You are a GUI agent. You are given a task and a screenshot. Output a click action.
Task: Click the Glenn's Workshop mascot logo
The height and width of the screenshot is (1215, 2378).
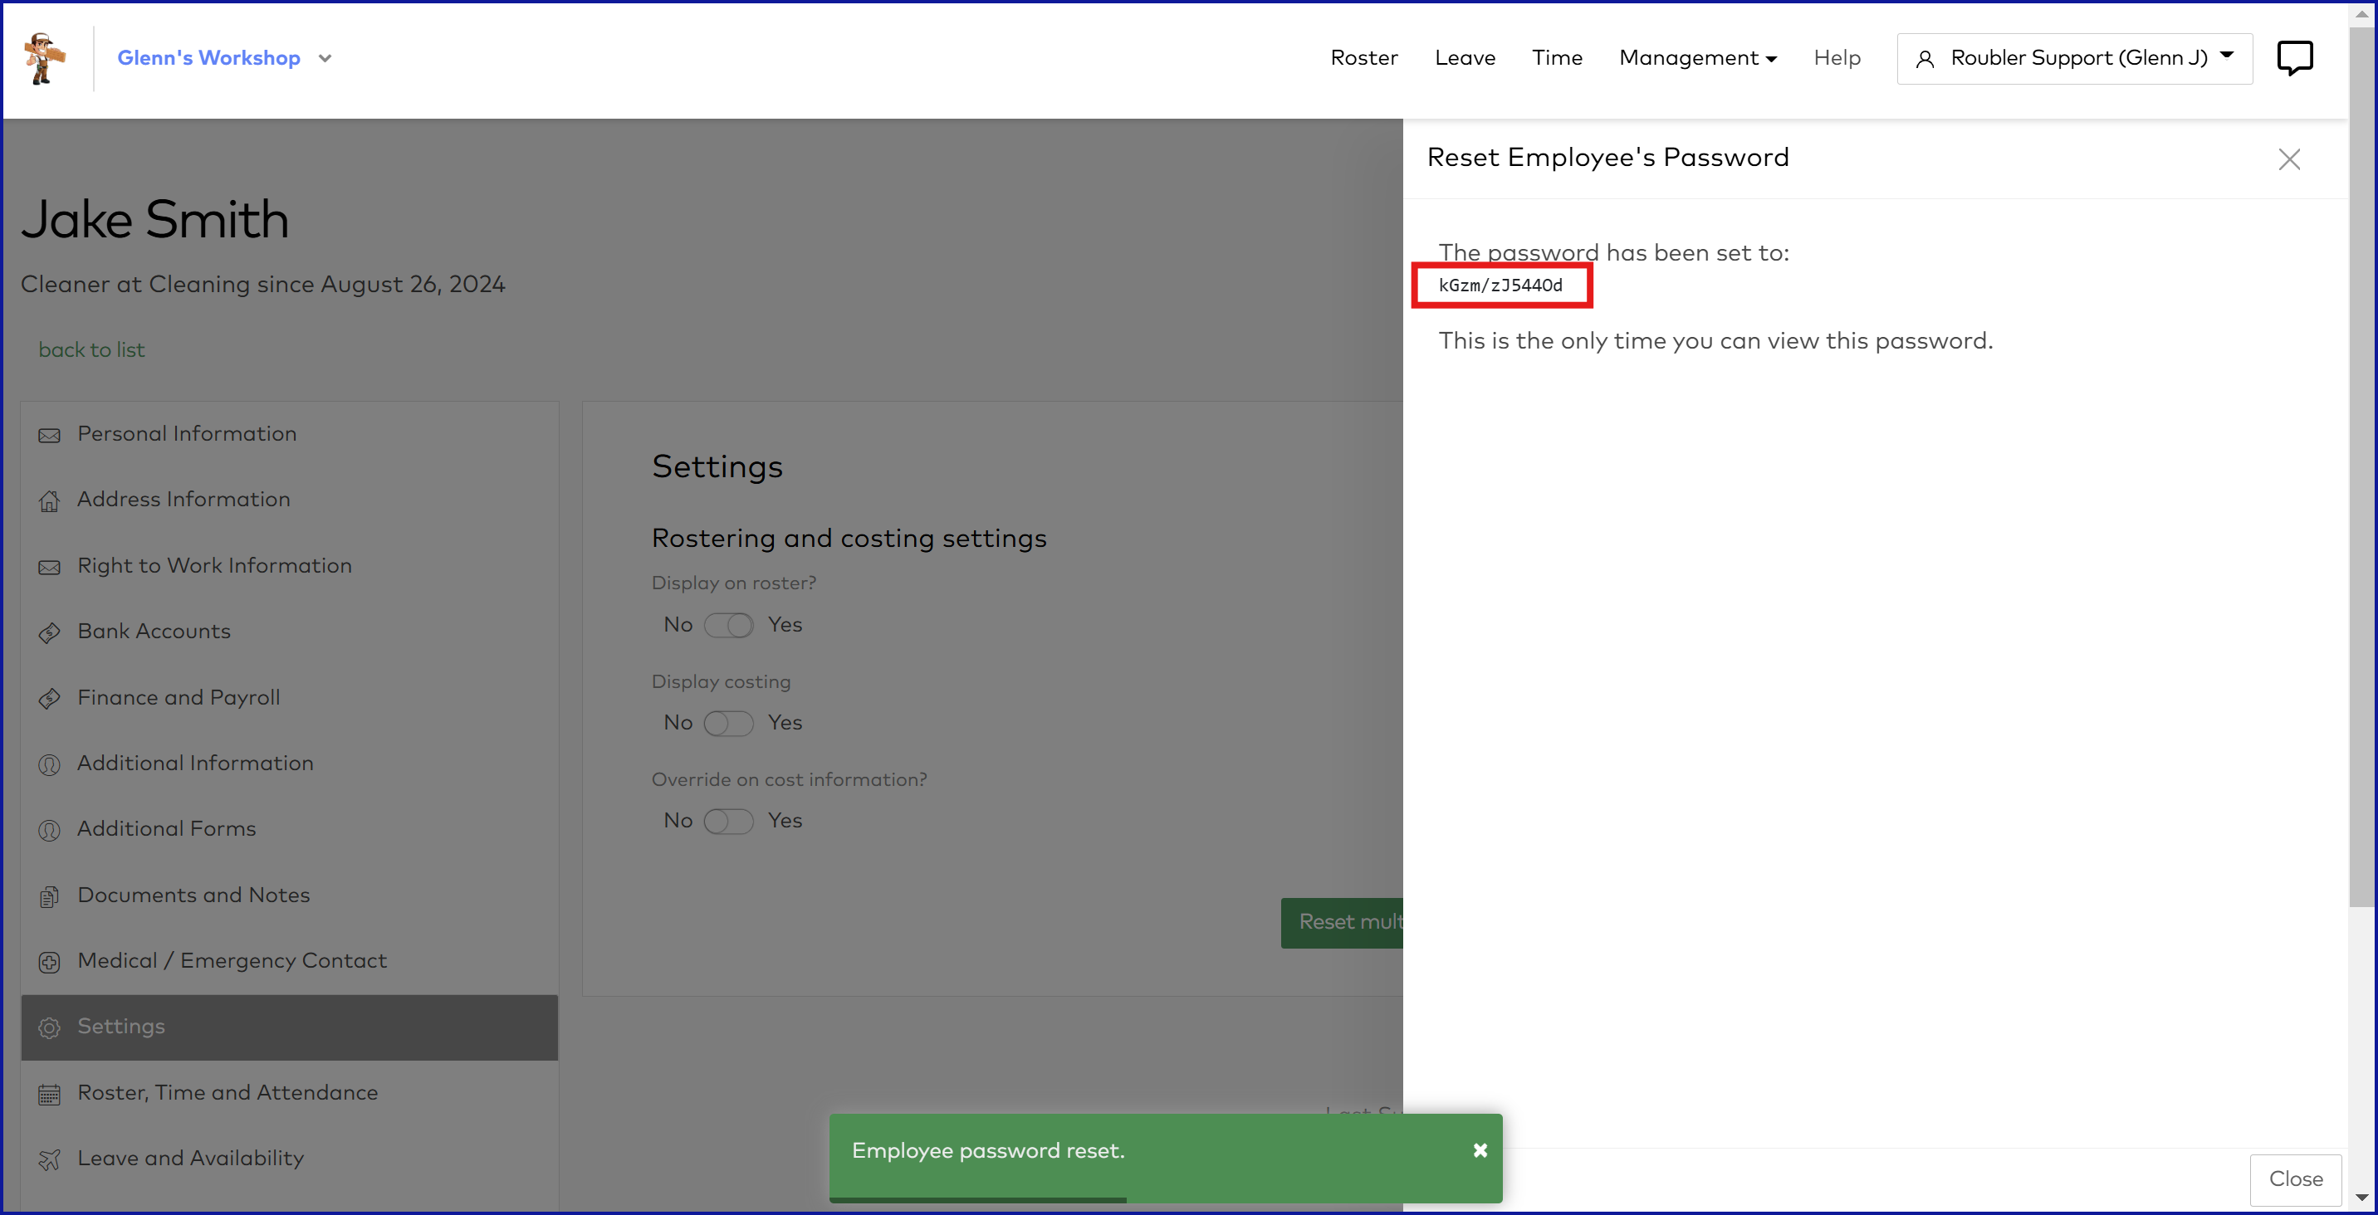43,58
